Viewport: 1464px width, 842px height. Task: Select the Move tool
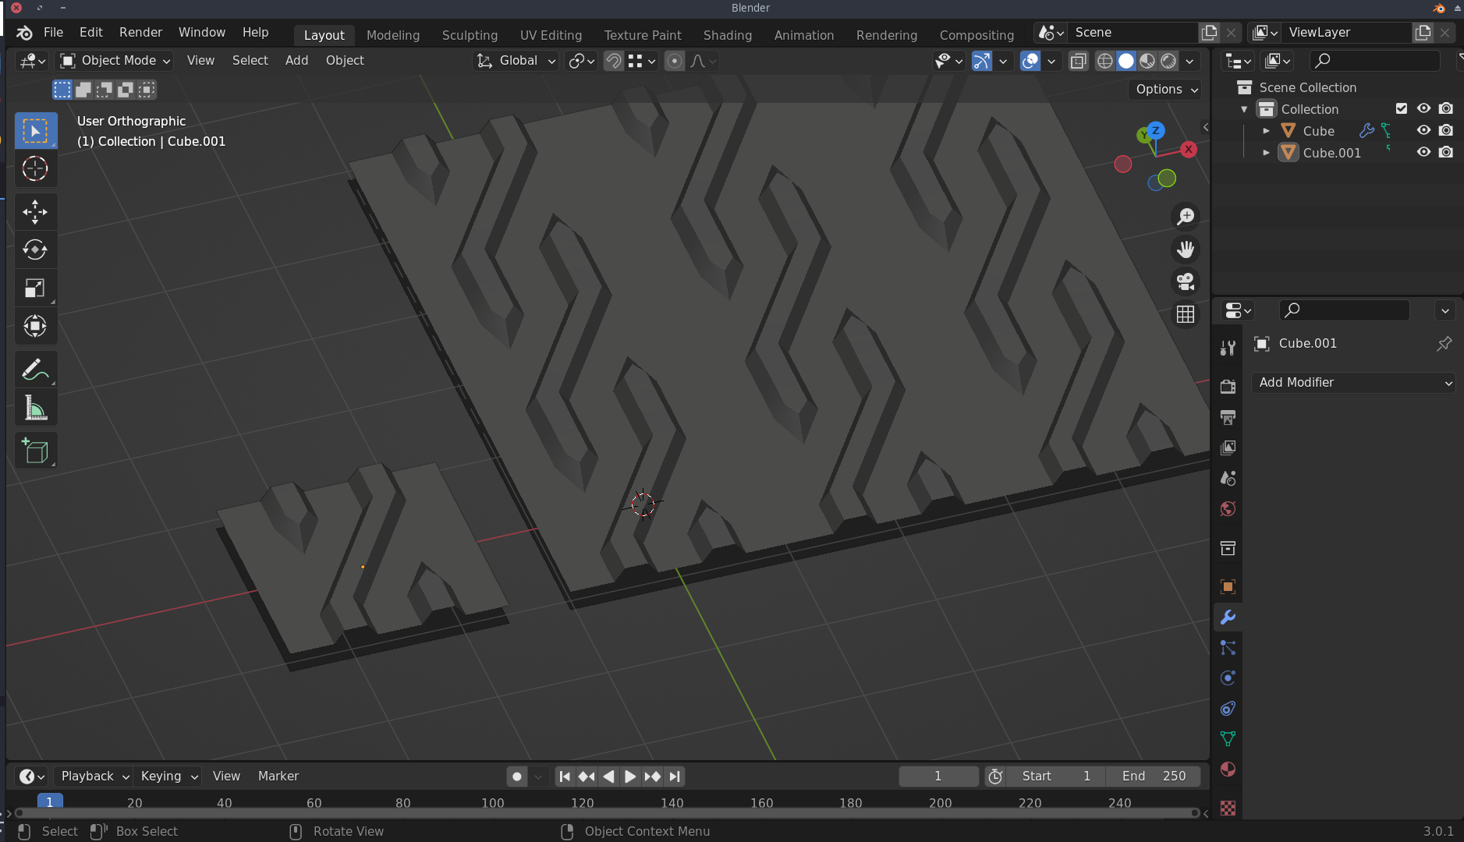pyautogui.click(x=35, y=211)
